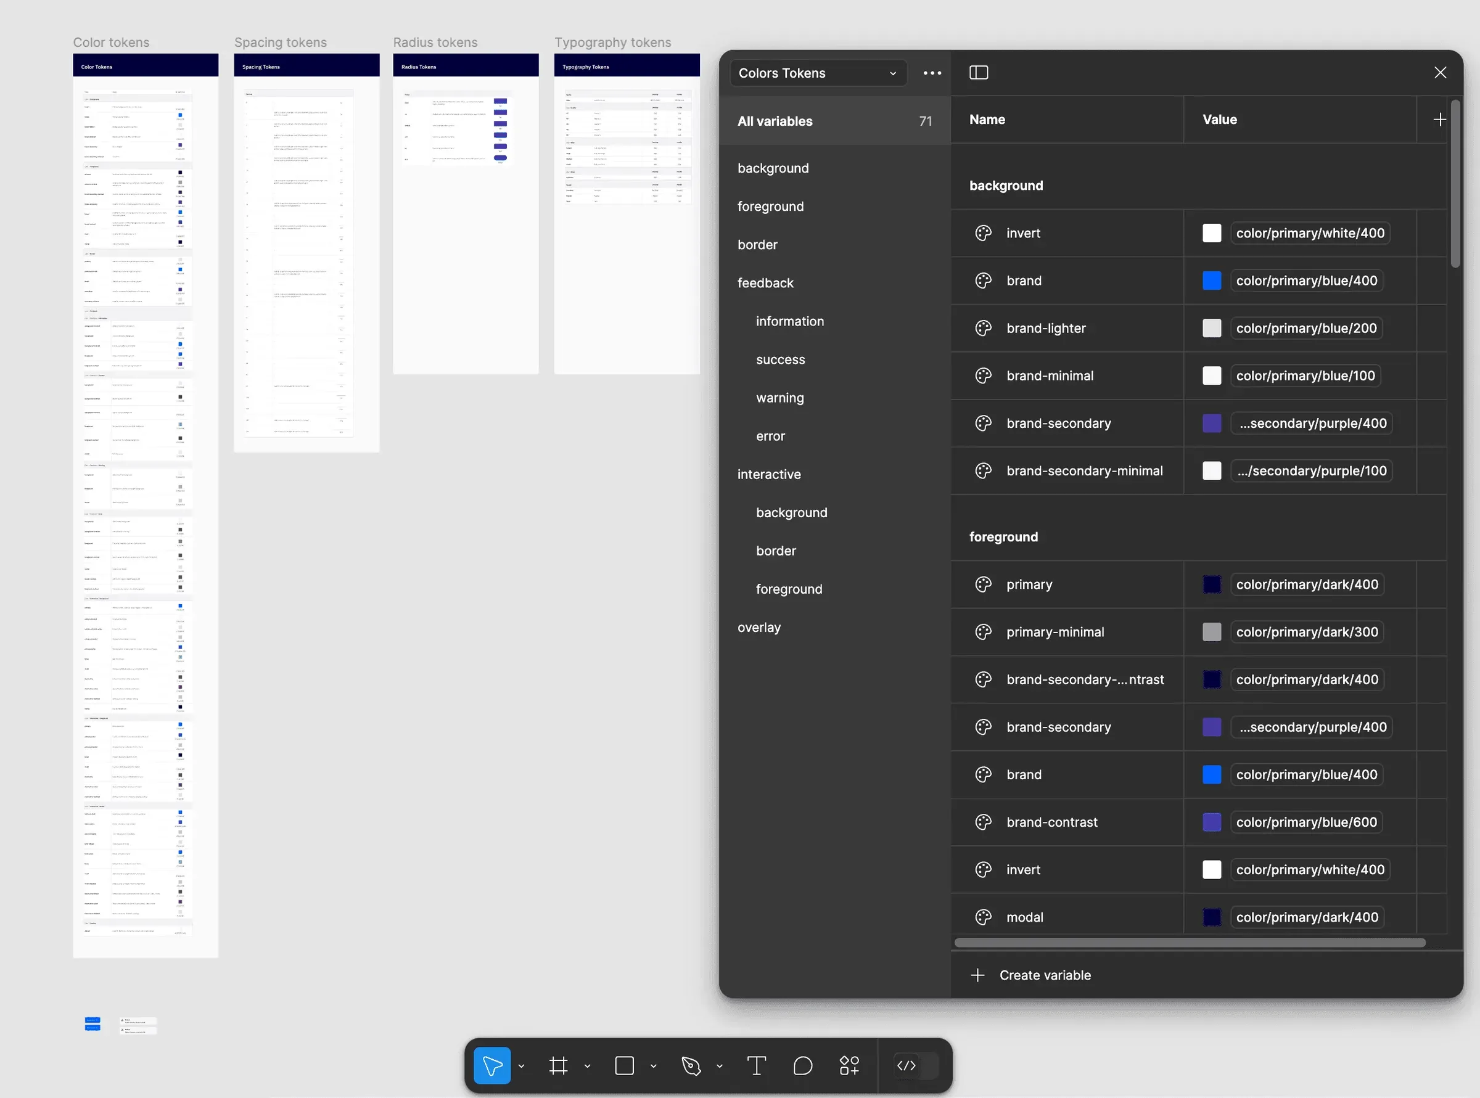1480x1098 pixels.
Task: Select the Frame tool
Action: pos(559,1065)
